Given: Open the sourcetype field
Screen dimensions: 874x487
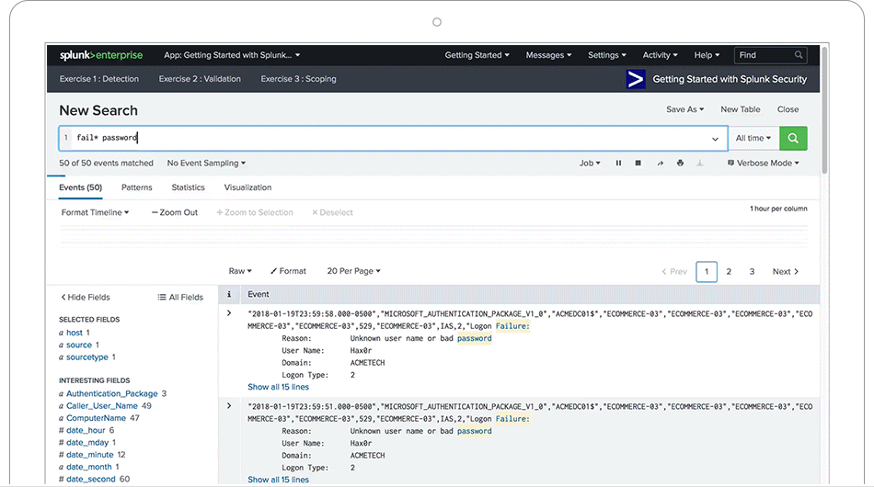Looking at the screenshot, I should pos(87,357).
